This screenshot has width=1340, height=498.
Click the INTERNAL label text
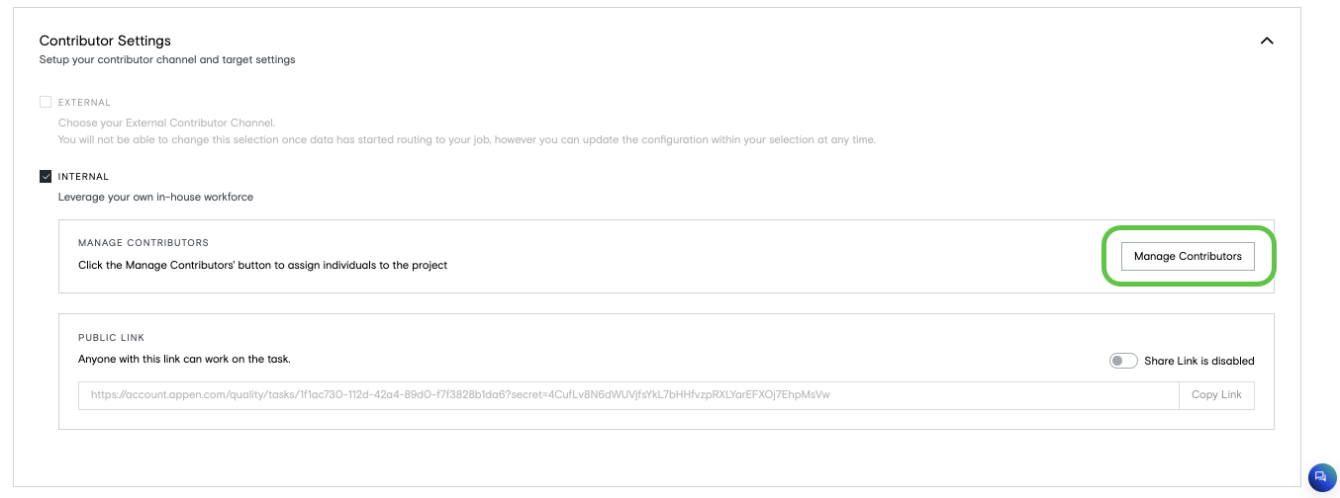coord(83,177)
